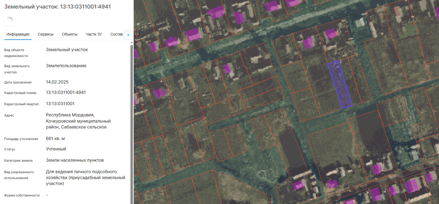
Task: Click the panel title with the parcel's cadastral number
Action: [58, 6]
